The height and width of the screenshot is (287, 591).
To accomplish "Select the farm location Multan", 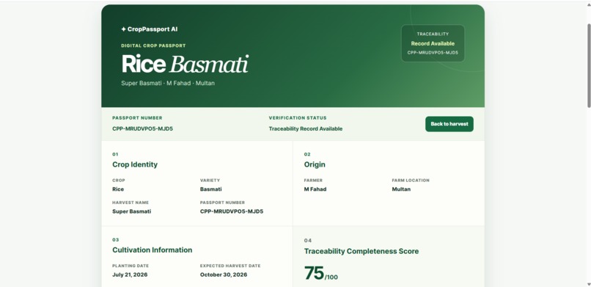I will coord(401,189).
